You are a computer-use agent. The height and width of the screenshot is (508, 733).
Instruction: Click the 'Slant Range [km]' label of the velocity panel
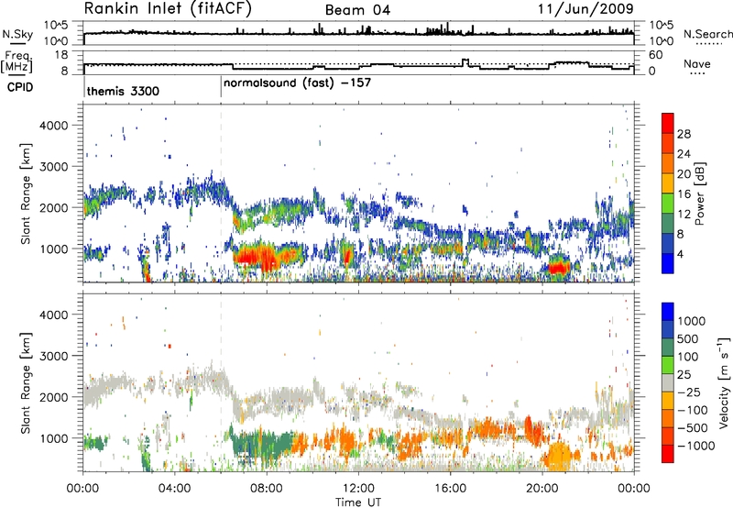coord(26,382)
